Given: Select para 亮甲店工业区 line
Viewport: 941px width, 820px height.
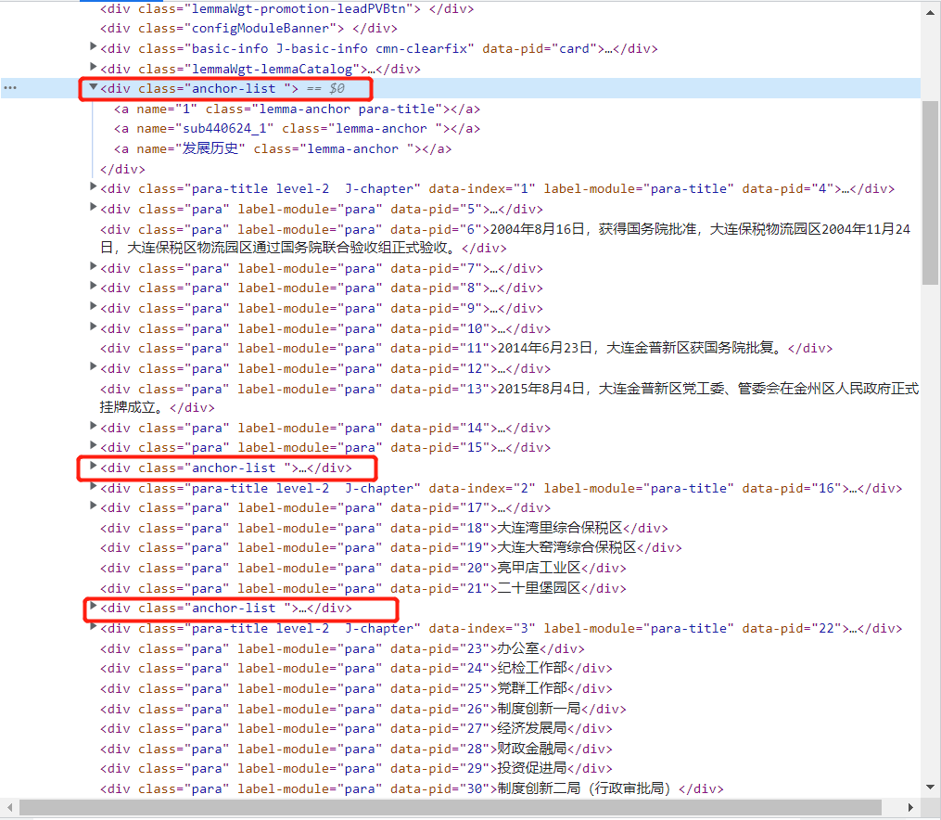Looking at the screenshot, I should pyautogui.click(x=363, y=568).
